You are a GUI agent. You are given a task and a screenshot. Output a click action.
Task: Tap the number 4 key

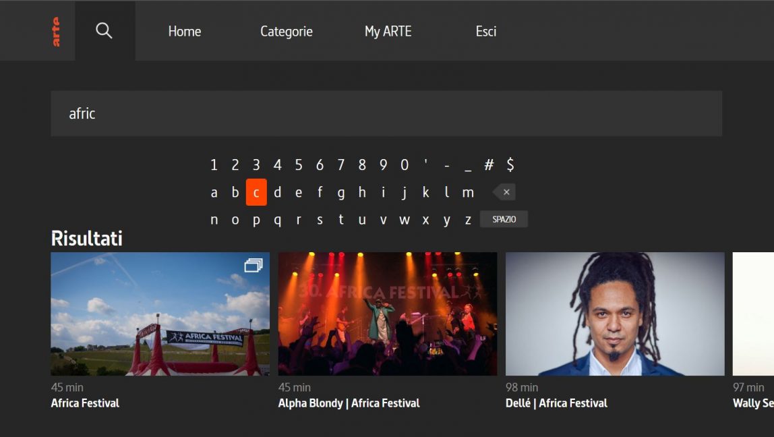(x=277, y=165)
